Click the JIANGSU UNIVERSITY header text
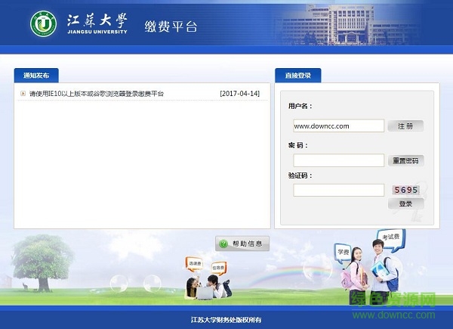The width and height of the screenshot is (453, 329). [x=97, y=32]
